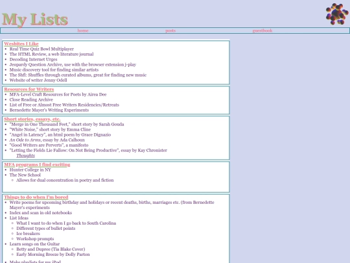Open Angel in Latency html poem
The image size is (350, 263).
coord(60,134)
